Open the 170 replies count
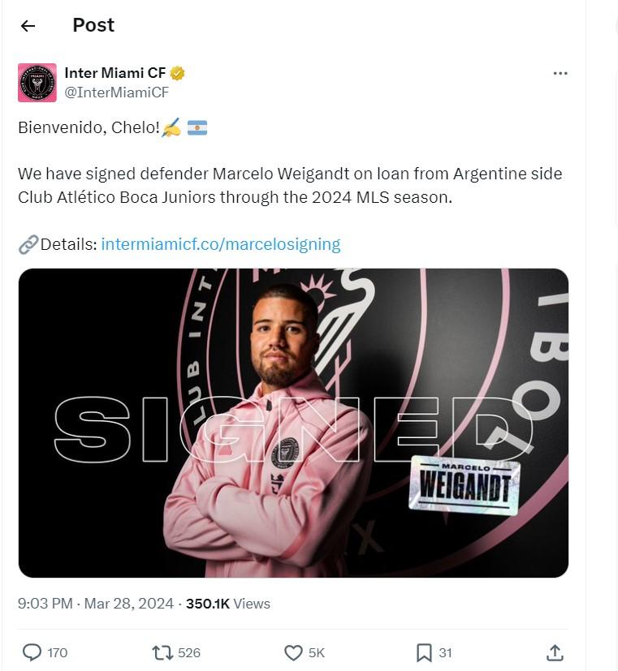 click(58, 652)
